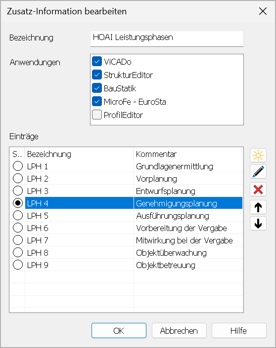Click the sun icon to create new entry

pyautogui.click(x=258, y=155)
